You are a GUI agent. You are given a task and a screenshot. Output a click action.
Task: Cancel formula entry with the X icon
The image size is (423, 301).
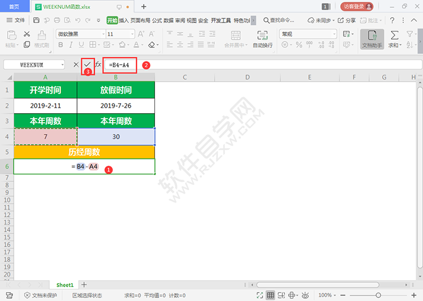click(x=76, y=64)
